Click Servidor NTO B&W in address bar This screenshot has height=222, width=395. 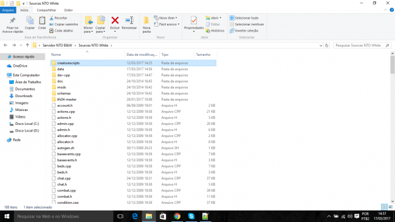click(57, 45)
